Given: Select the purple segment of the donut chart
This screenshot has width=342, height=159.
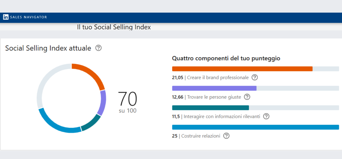Looking at the screenshot, I should [102, 103].
